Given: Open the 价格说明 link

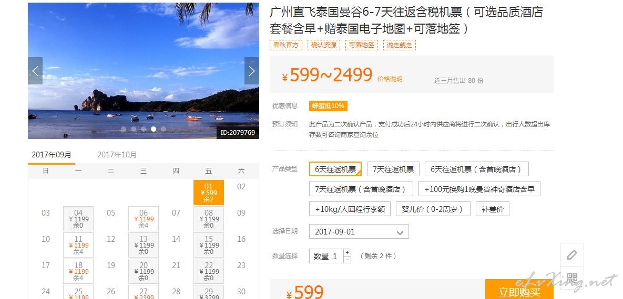Looking at the screenshot, I should (x=390, y=79).
